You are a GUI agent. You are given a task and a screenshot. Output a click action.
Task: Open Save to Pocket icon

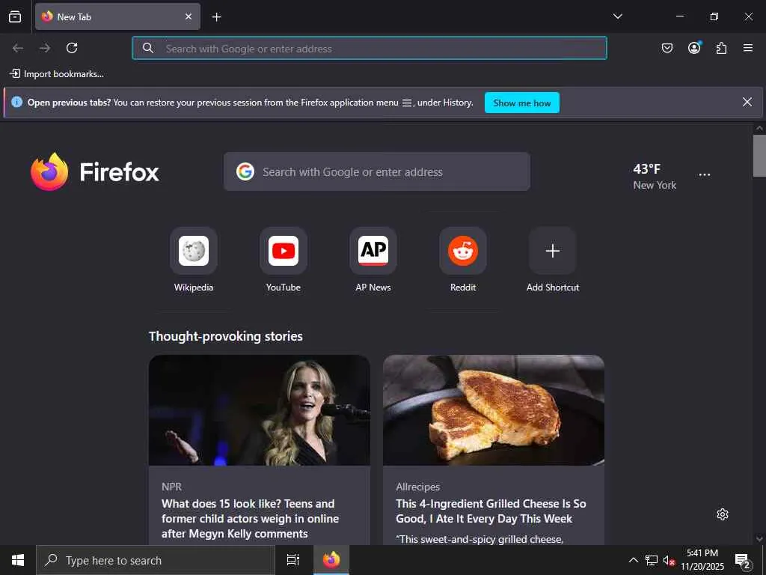(667, 48)
